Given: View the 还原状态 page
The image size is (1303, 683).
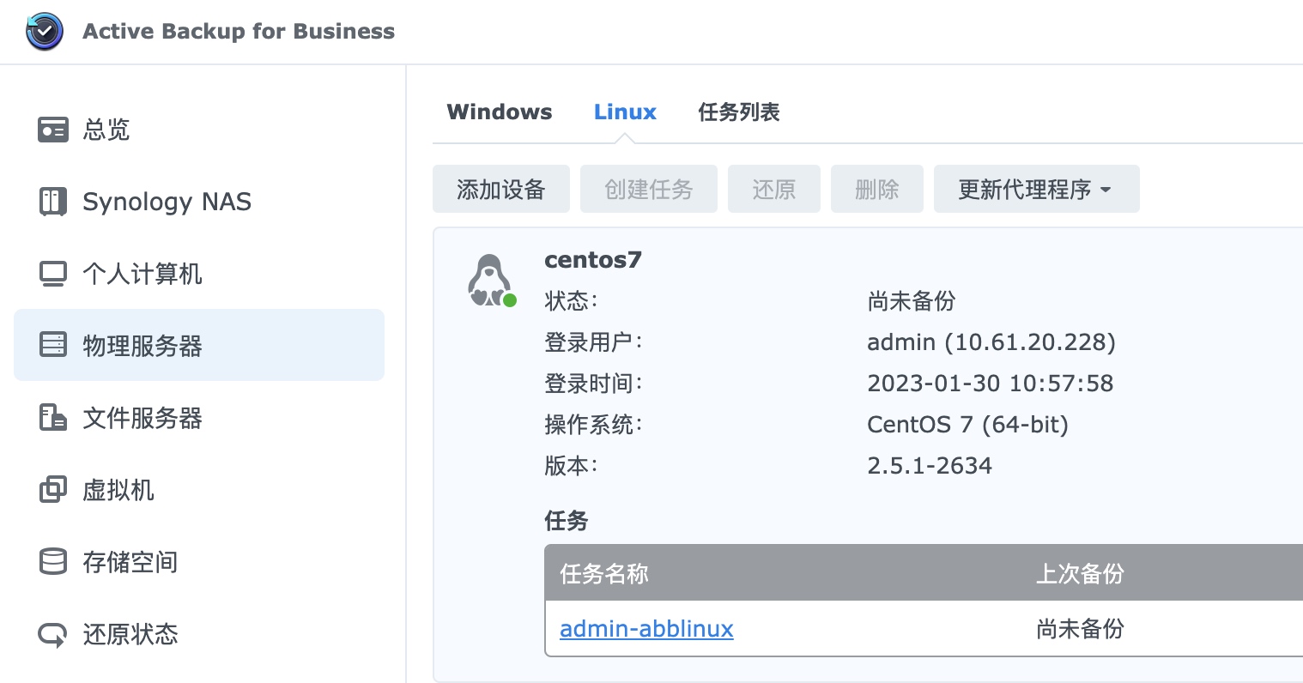Looking at the screenshot, I should [x=199, y=634].
